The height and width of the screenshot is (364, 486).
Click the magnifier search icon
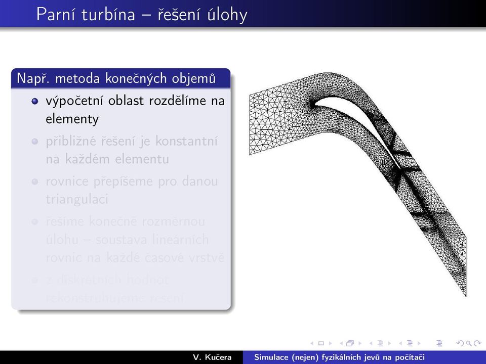click(x=469, y=343)
